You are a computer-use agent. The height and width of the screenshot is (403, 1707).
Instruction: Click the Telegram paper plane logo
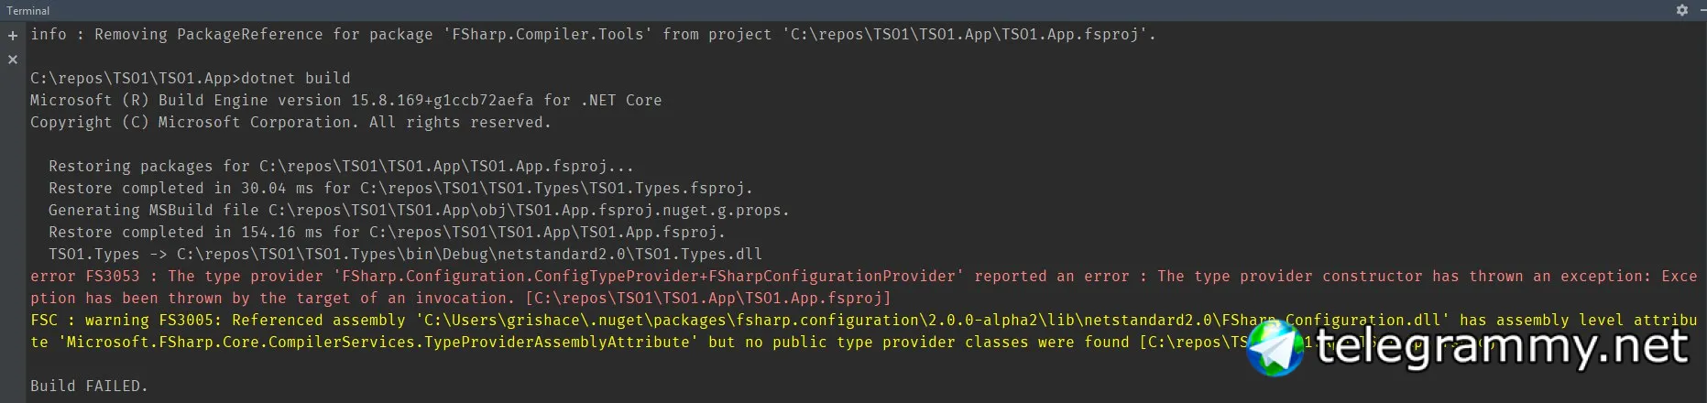[x=1275, y=348]
